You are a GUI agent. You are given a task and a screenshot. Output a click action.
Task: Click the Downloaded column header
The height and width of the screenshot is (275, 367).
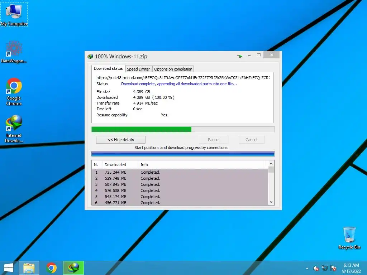tap(120, 165)
